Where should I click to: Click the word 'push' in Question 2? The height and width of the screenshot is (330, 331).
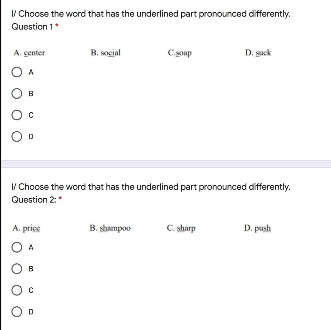263,228
